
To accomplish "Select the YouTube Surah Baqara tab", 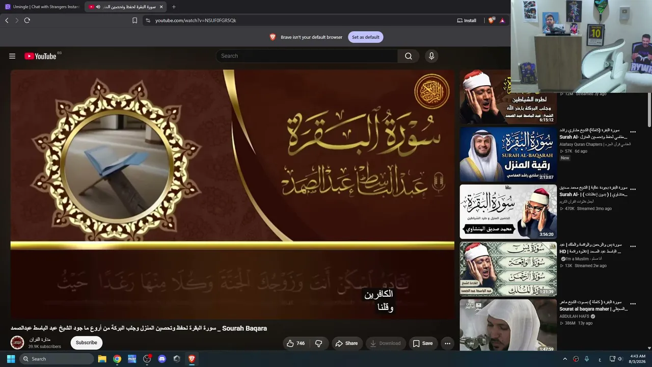I will 124,7.
